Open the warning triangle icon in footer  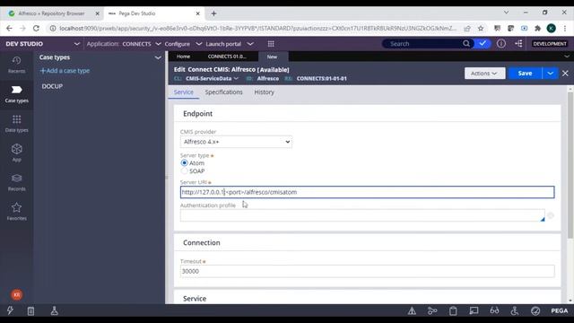tap(412, 311)
